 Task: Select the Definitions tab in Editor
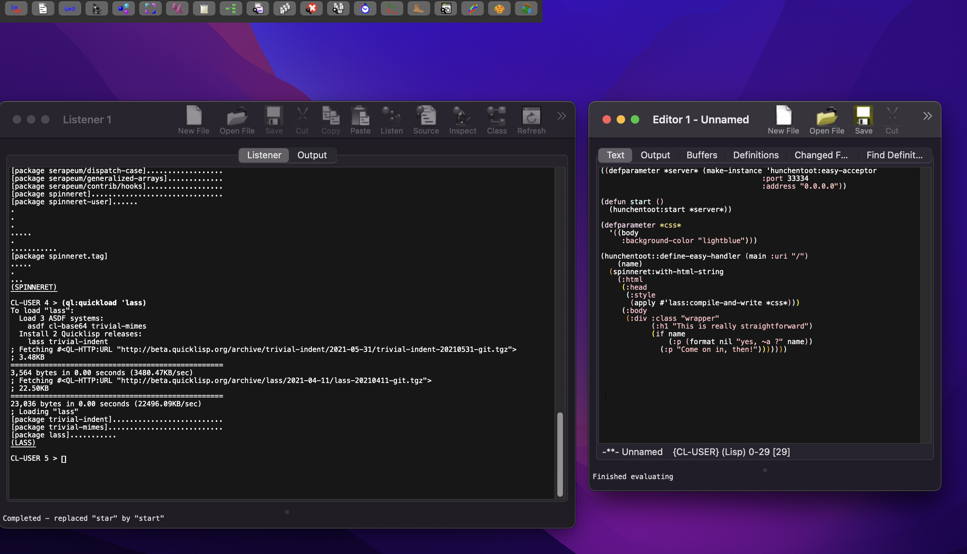tap(755, 155)
